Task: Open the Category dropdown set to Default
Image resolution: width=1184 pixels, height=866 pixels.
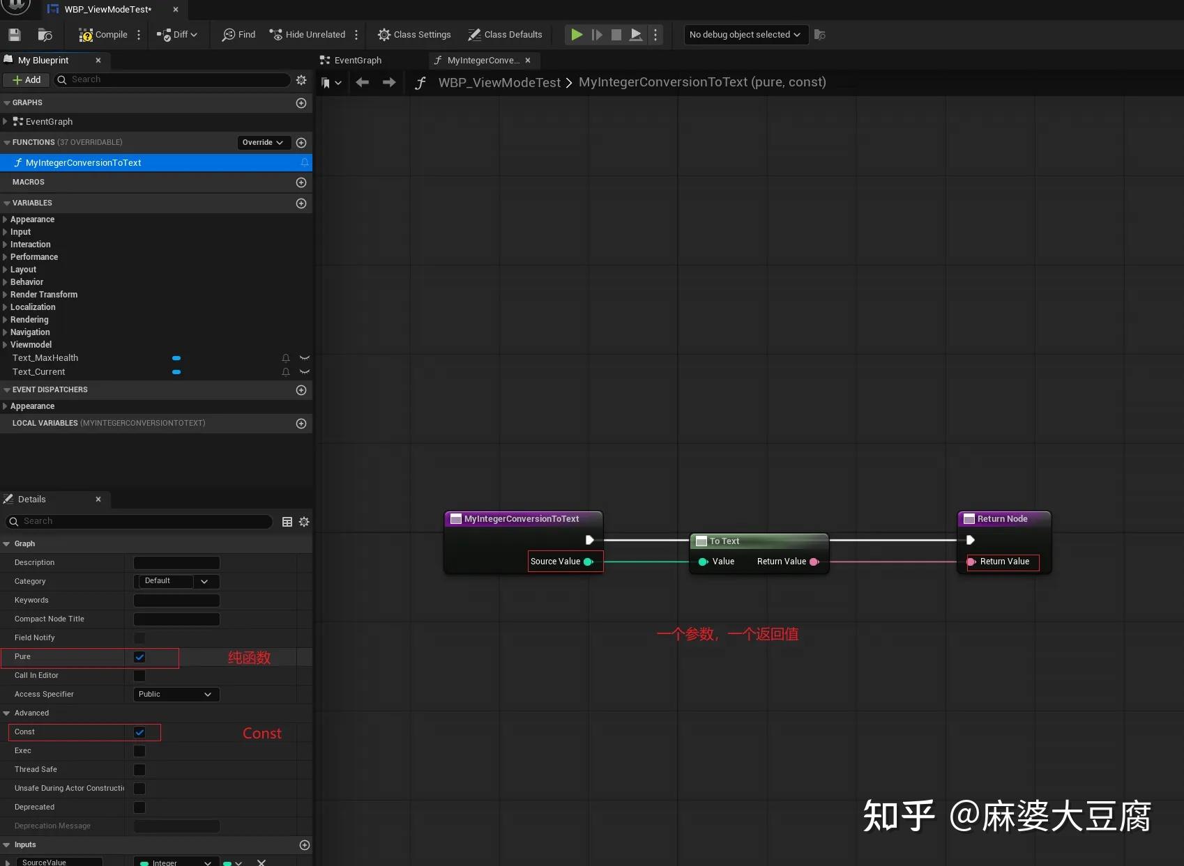Action: 176,581
